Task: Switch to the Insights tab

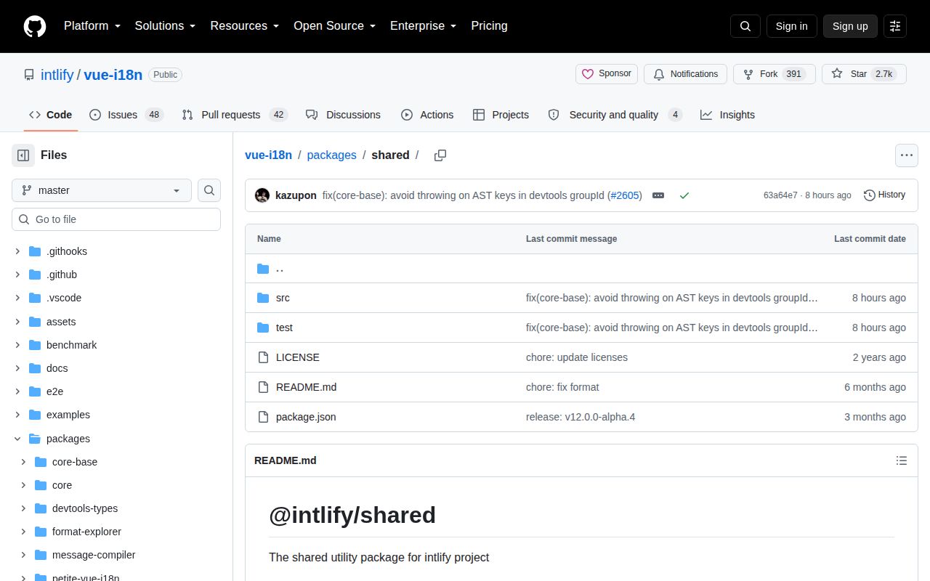Action: [728, 115]
